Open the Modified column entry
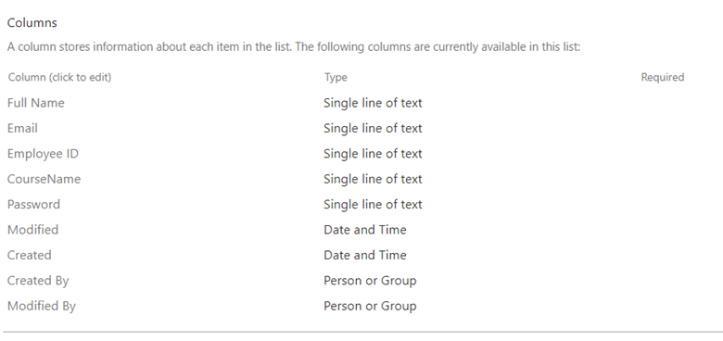The height and width of the screenshot is (341, 723). coord(32,230)
